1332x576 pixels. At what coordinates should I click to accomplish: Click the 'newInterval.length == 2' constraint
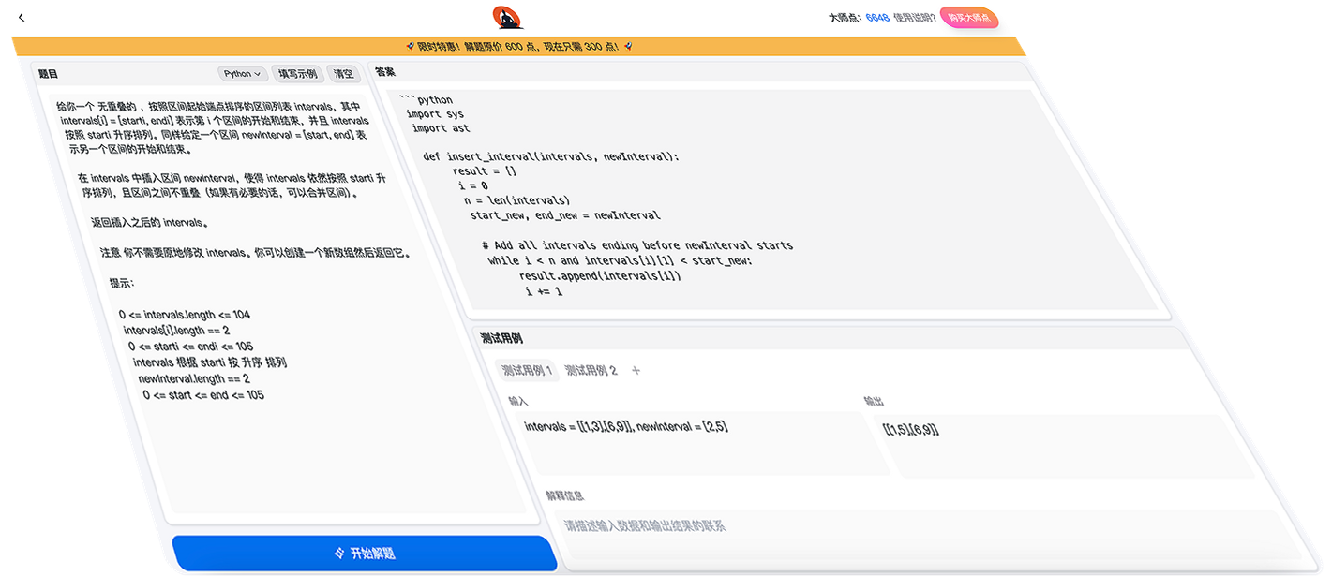pos(194,378)
